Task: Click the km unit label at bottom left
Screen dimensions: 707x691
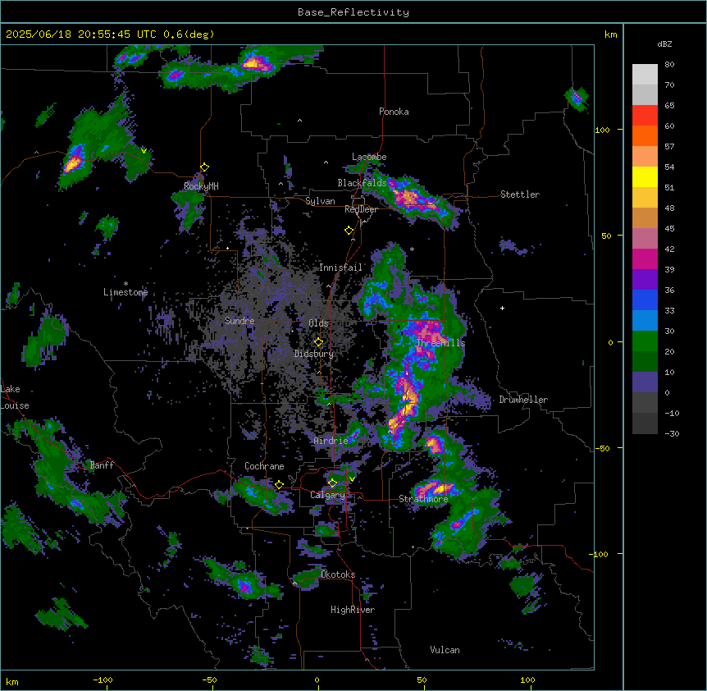Action: (x=12, y=681)
